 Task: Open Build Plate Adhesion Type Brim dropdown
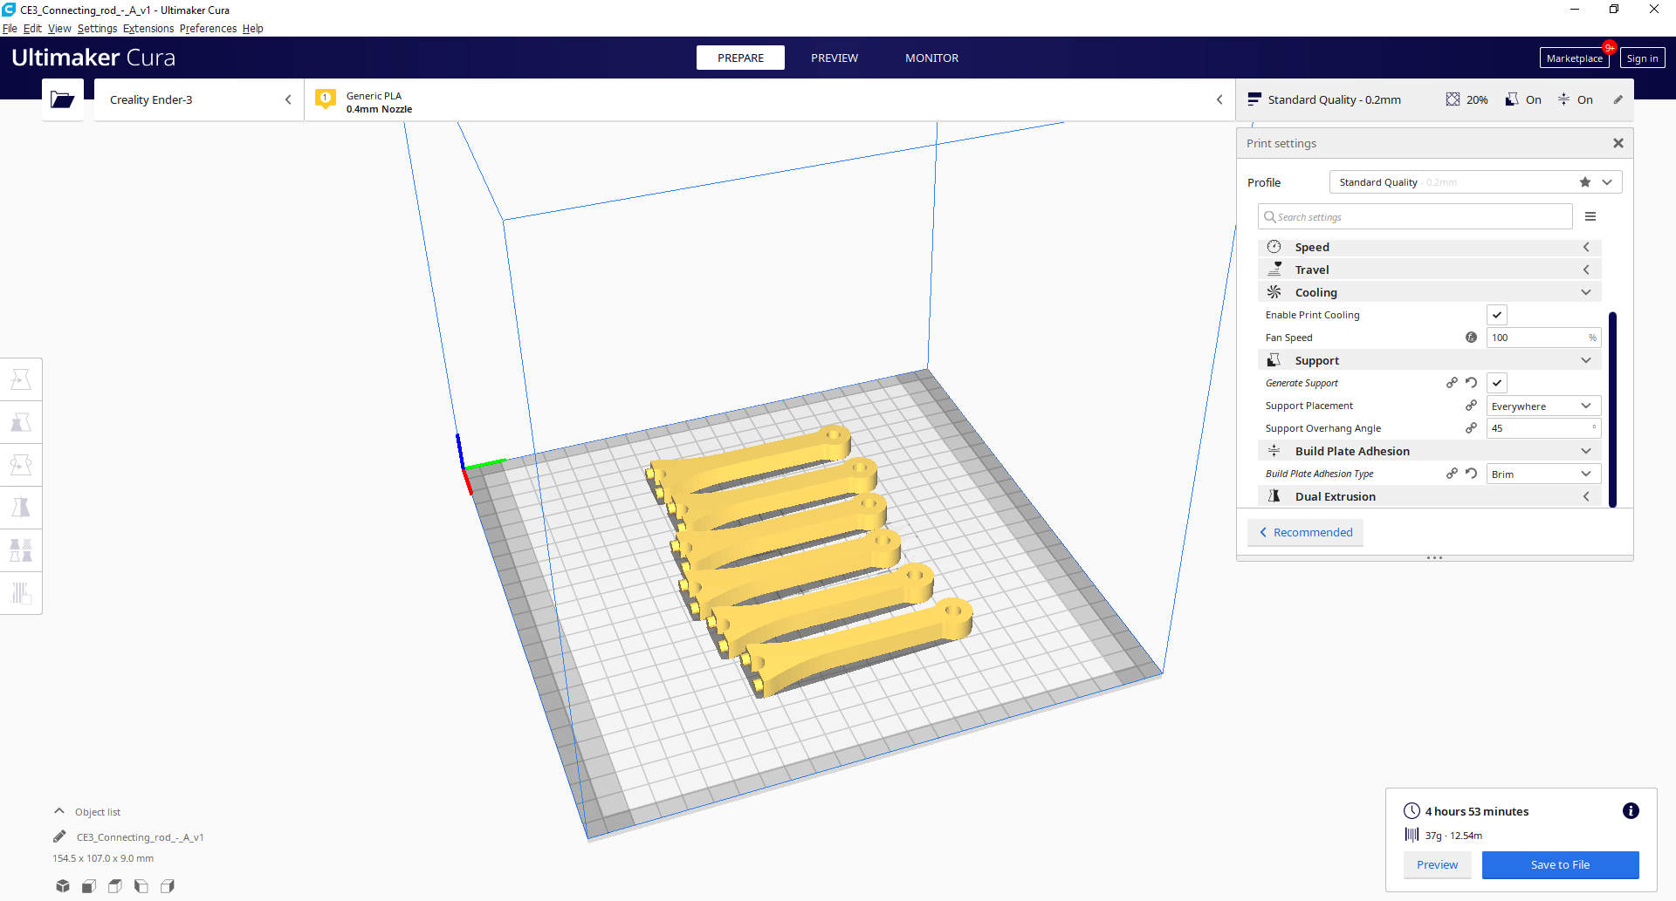(x=1543, y=474)
